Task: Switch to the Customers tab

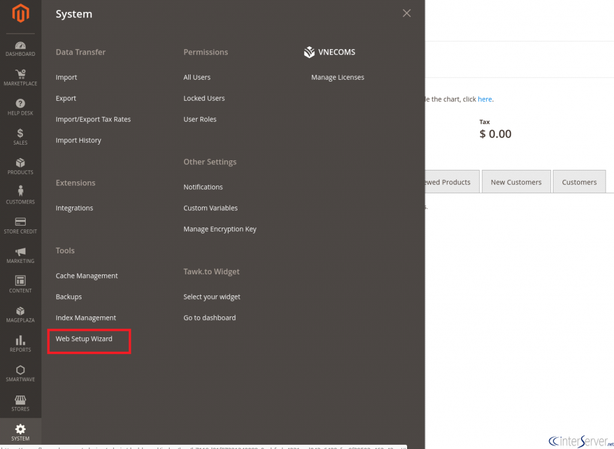Action: [x=579, y=182]
